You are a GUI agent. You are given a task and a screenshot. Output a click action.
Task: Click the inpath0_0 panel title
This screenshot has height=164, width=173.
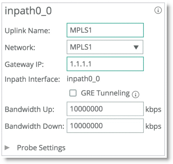(x=28, y=11)
